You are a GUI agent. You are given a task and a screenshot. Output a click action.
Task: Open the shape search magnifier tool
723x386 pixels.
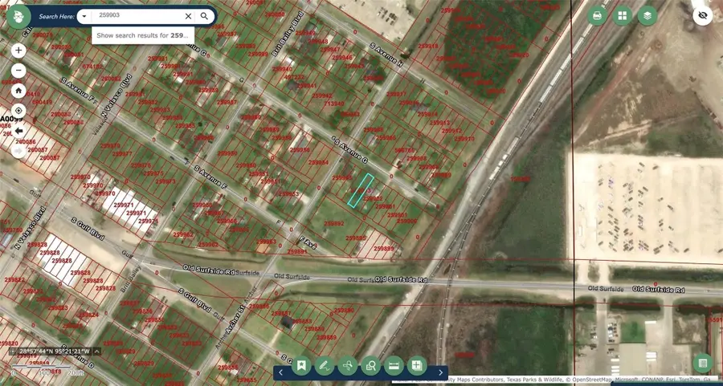pyautogui.click(x=370, y=366)
